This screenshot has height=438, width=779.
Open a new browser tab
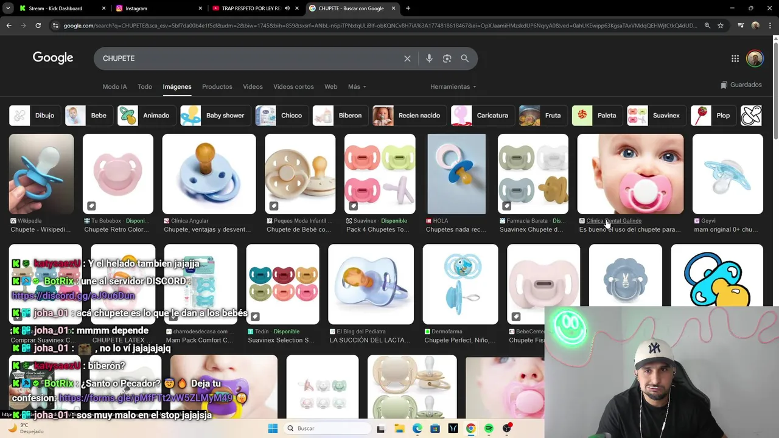(x=408, y=9)
